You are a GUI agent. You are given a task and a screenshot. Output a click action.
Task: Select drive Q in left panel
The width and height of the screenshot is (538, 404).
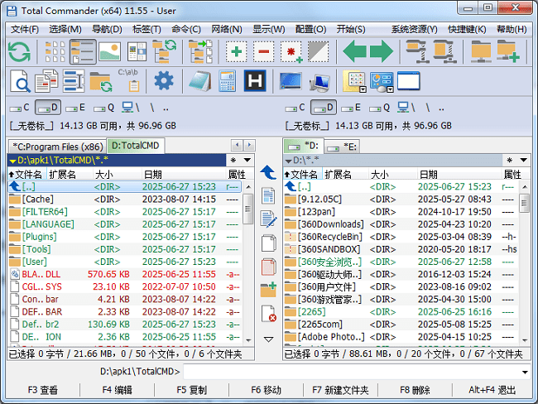[103, 108]
